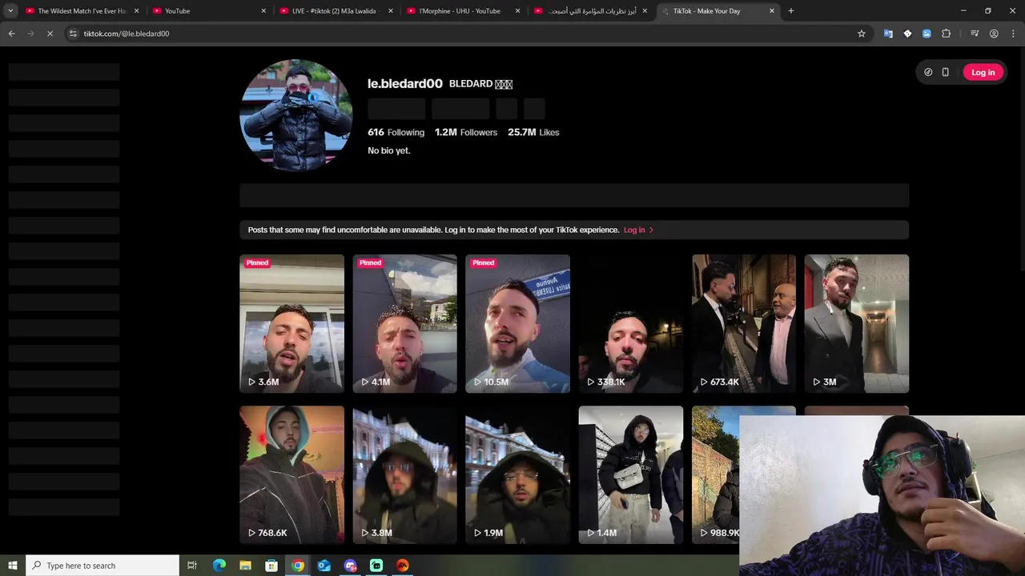Open the video with 3M views
Image resolution: width=1025 pixels, height=576 pixels.
click(857, 323)
